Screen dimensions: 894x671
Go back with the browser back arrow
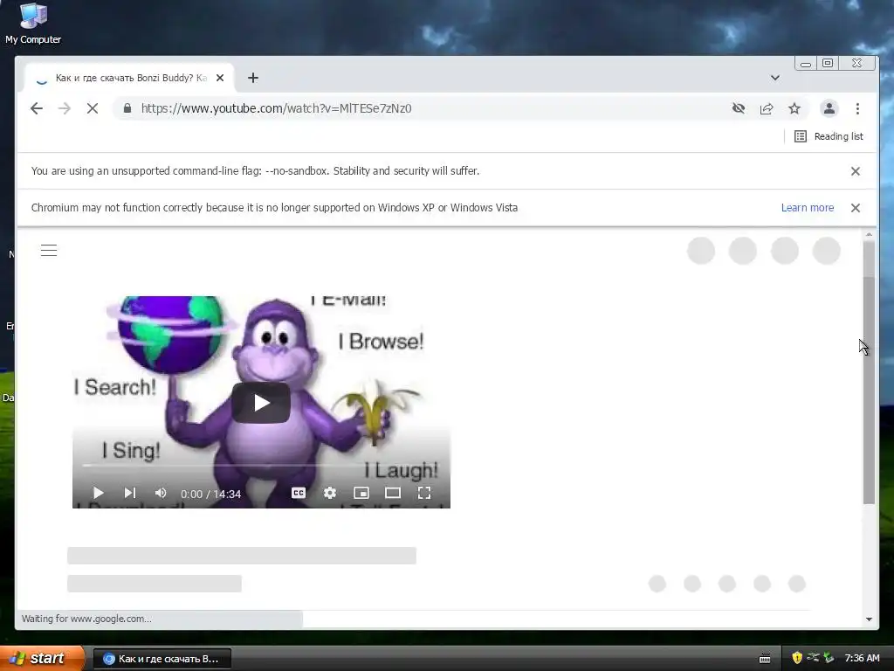click(37, 108)
